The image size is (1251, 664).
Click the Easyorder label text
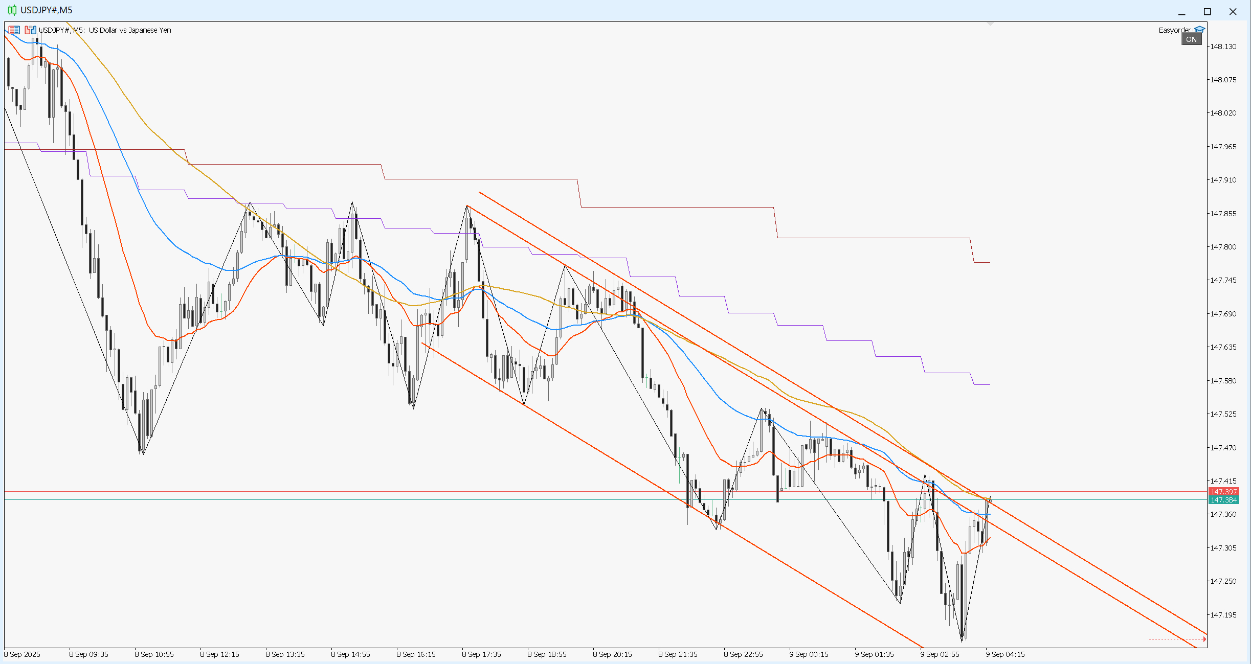[1174, 30]
